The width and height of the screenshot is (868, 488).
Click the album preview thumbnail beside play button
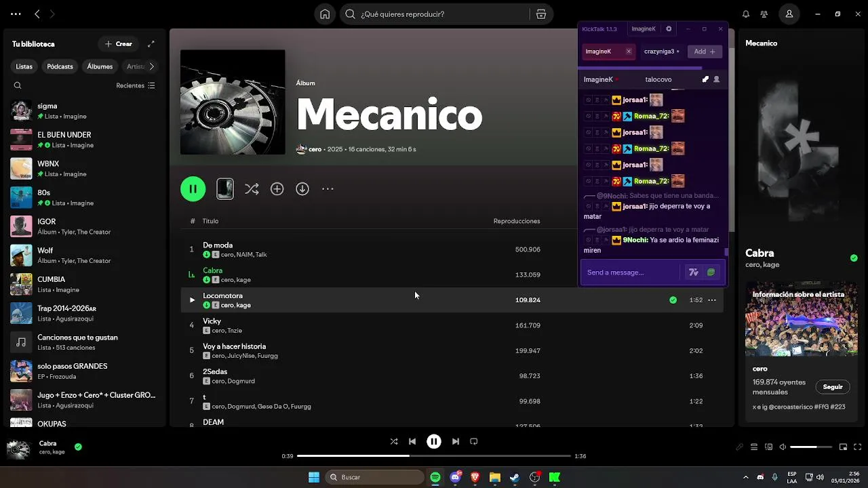point(225,189)
